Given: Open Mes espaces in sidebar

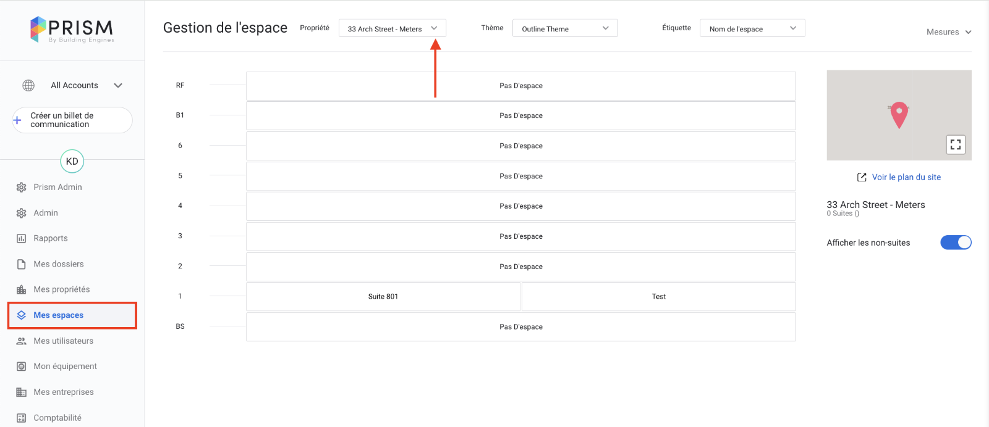Looking at the screenshot, I should (x=59, y=315).
